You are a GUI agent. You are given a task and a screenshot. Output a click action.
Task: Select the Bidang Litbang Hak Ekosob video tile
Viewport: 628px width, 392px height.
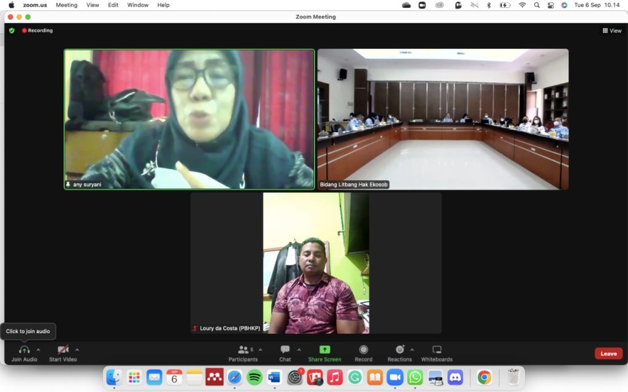point(443,119)
